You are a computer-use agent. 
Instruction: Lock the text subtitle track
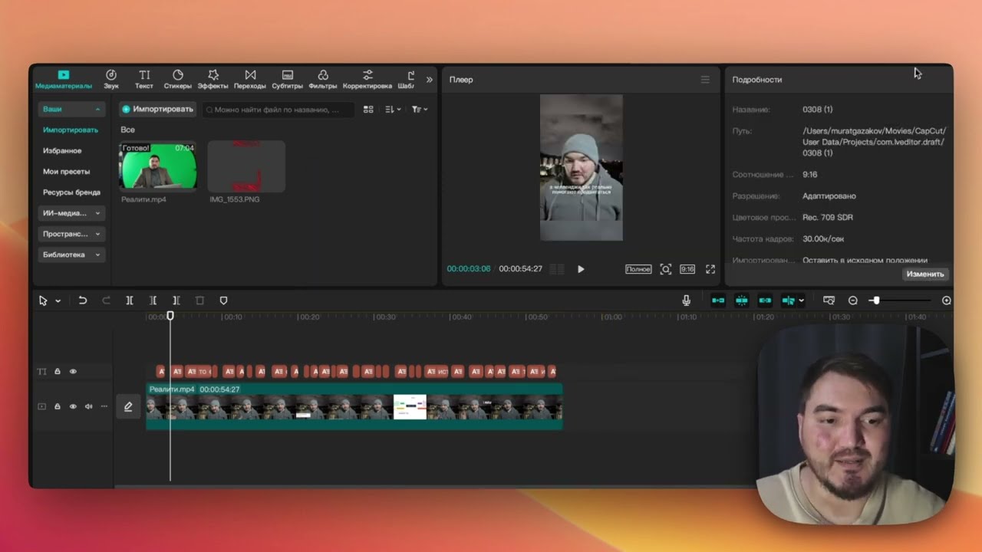58,372
